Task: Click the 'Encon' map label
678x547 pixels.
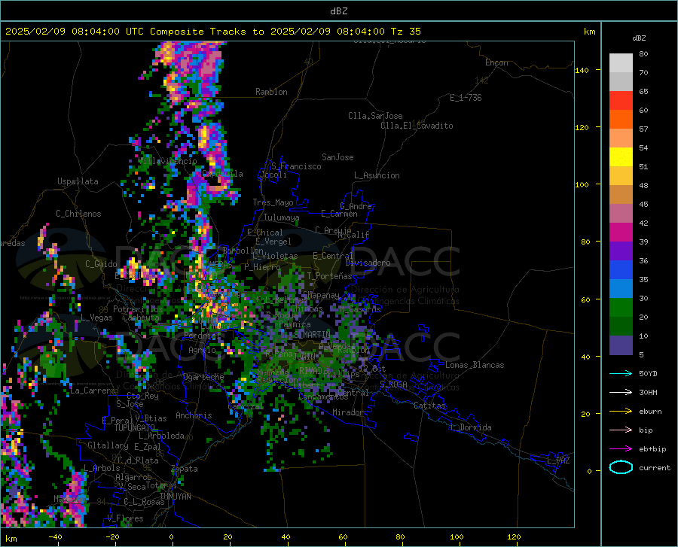Action: point(496,62)
